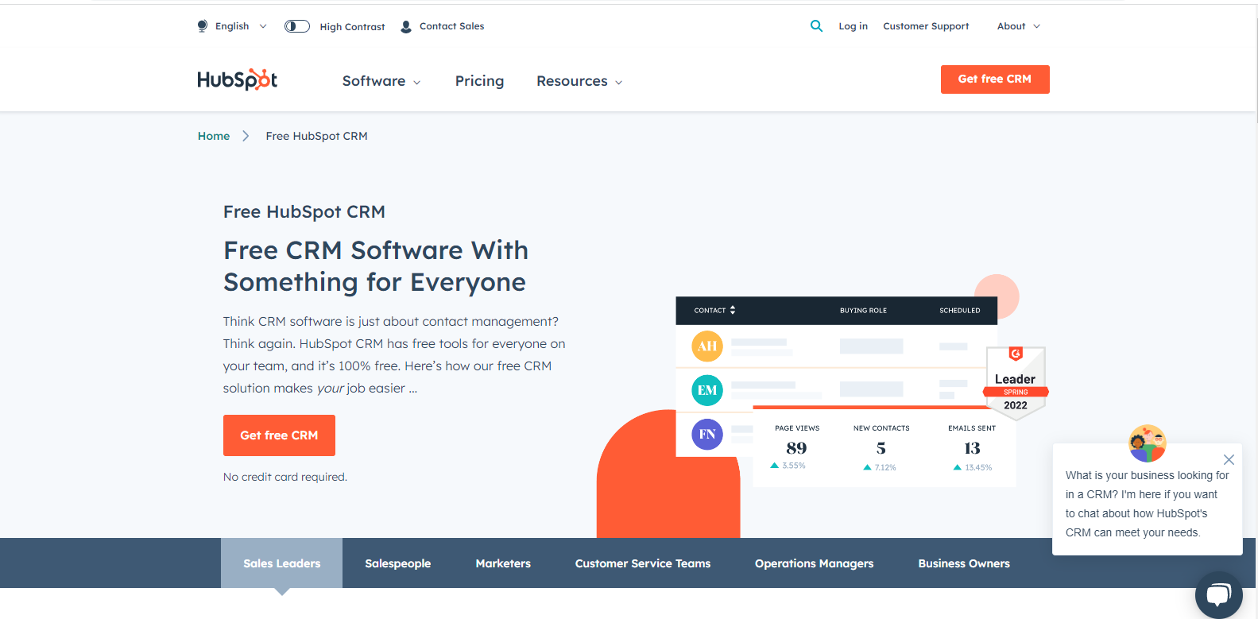The height and width of the screenshot is (619, 1258).
Task: Switch to the Marketers tab
Action: [x=503, y=563]
